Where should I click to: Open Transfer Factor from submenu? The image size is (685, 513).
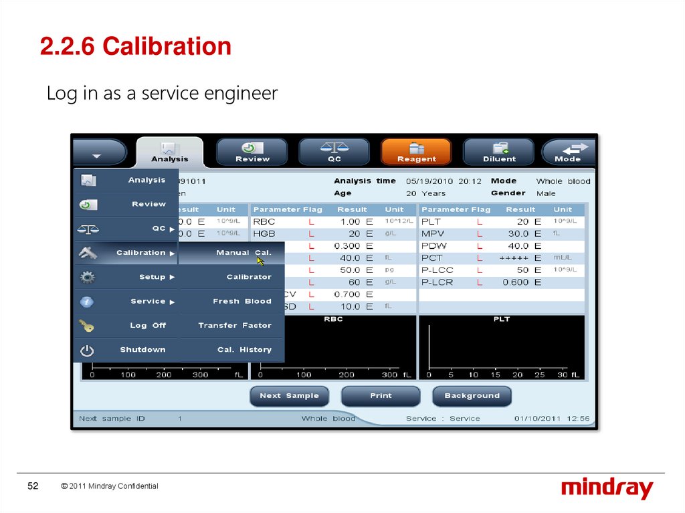point(232,326)
